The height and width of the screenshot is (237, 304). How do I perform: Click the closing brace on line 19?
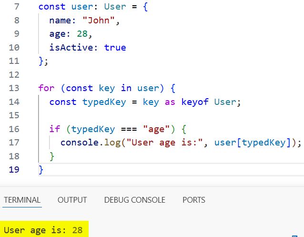click(41, 170)
